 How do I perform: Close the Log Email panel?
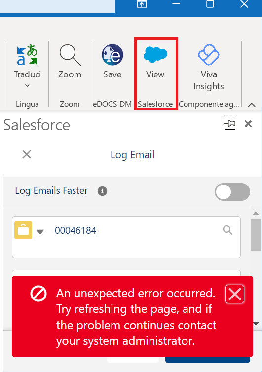tap(27, 155)
